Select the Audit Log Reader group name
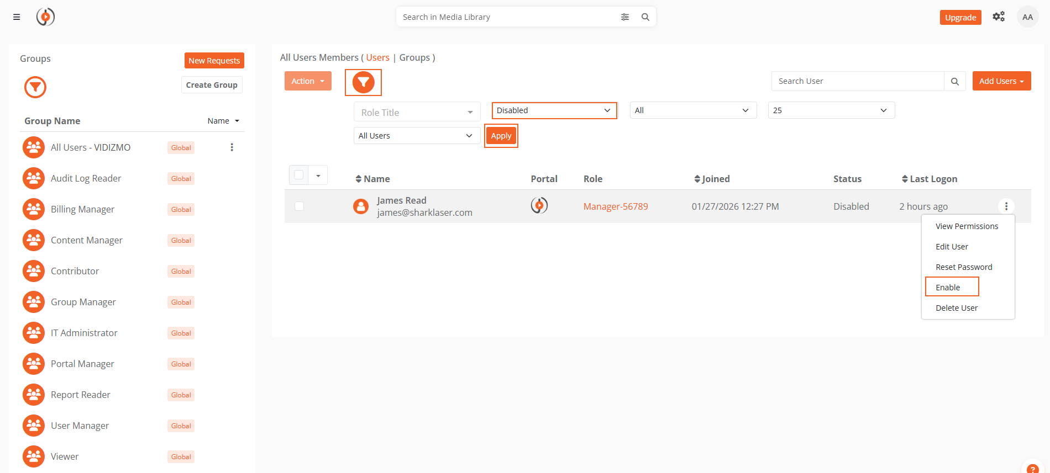 [86, 178]
